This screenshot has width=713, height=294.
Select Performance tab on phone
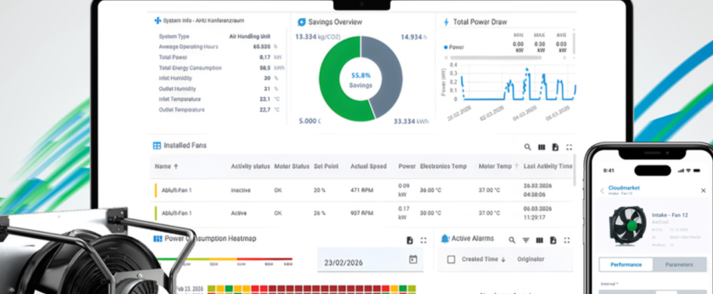625,265
